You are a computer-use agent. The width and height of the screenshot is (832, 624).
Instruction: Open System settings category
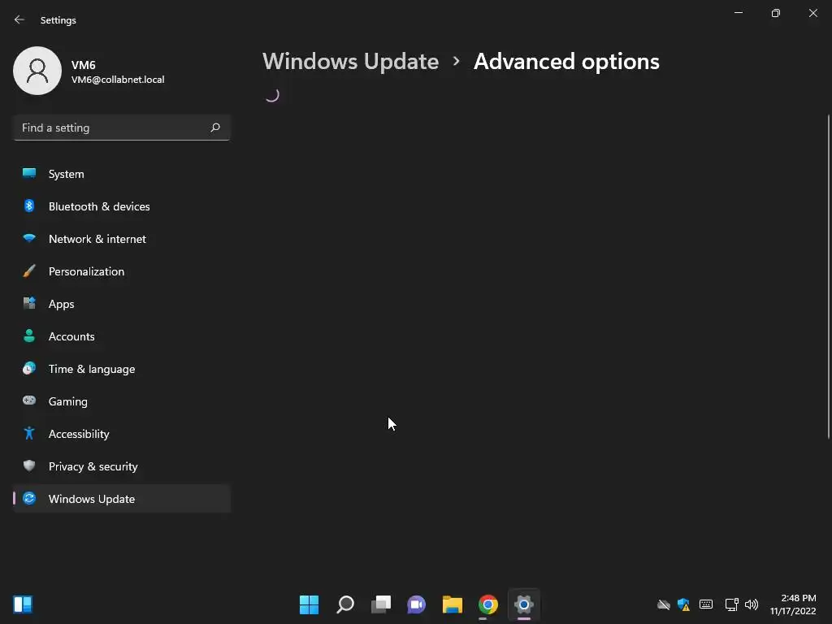[x=122, y=174]
